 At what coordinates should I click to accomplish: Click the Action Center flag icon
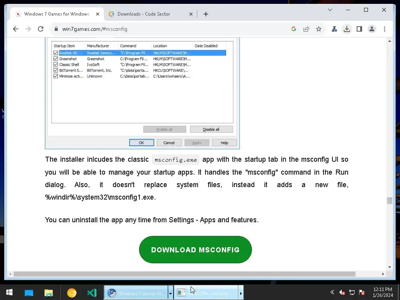(x=361, y=292)
